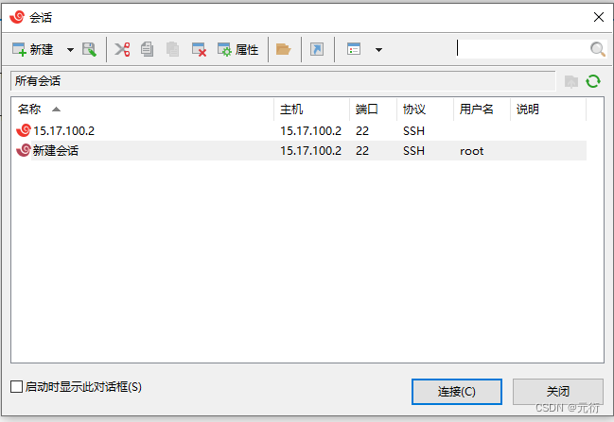
Task: Expand the 新建 dropdown arrow
Action: point(70,50)
